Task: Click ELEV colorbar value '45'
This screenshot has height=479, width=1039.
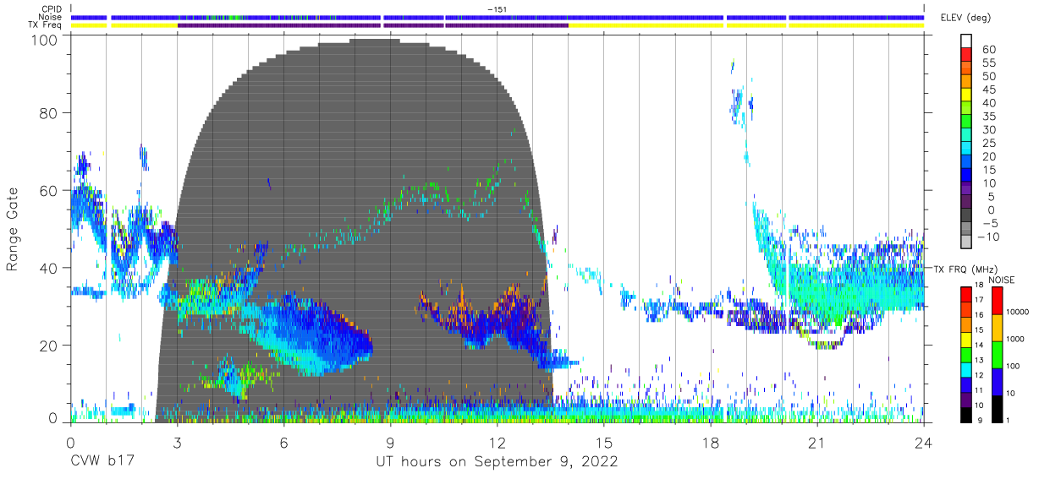Action: pos(989,90)
